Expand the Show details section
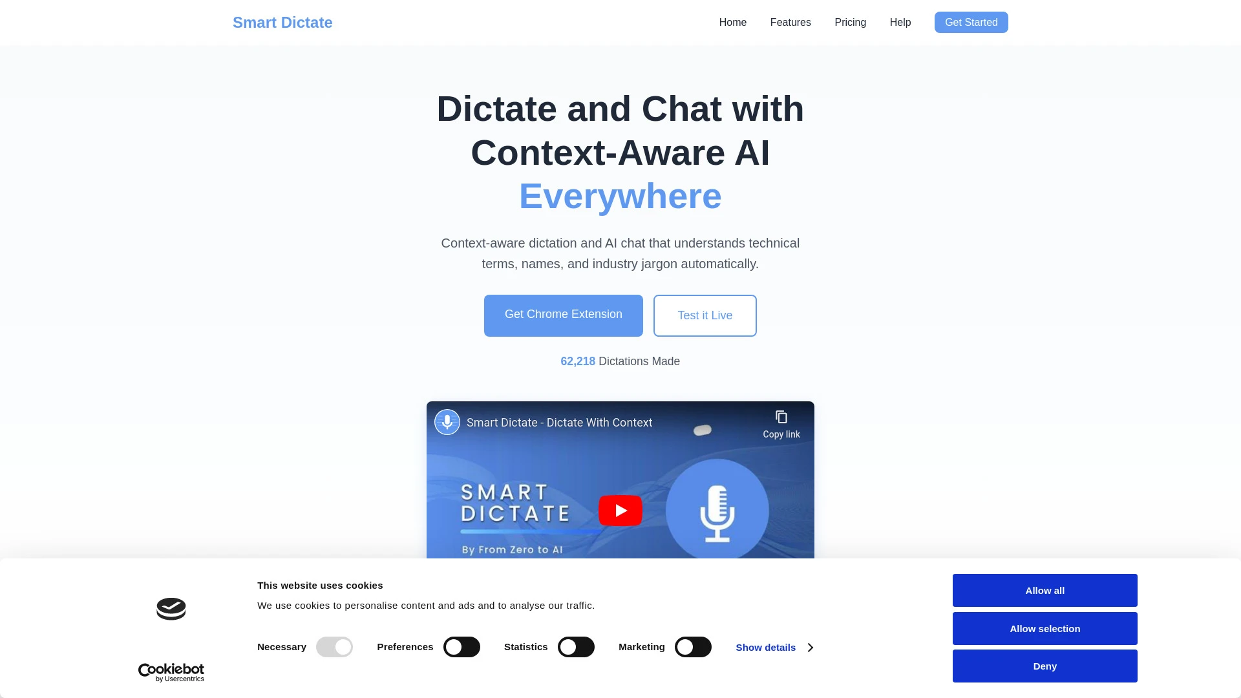1241x698 pixels. [774, 648]
